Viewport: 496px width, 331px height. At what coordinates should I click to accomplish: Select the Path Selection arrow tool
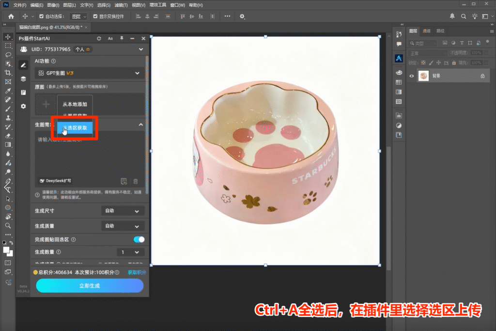(8, 199)
